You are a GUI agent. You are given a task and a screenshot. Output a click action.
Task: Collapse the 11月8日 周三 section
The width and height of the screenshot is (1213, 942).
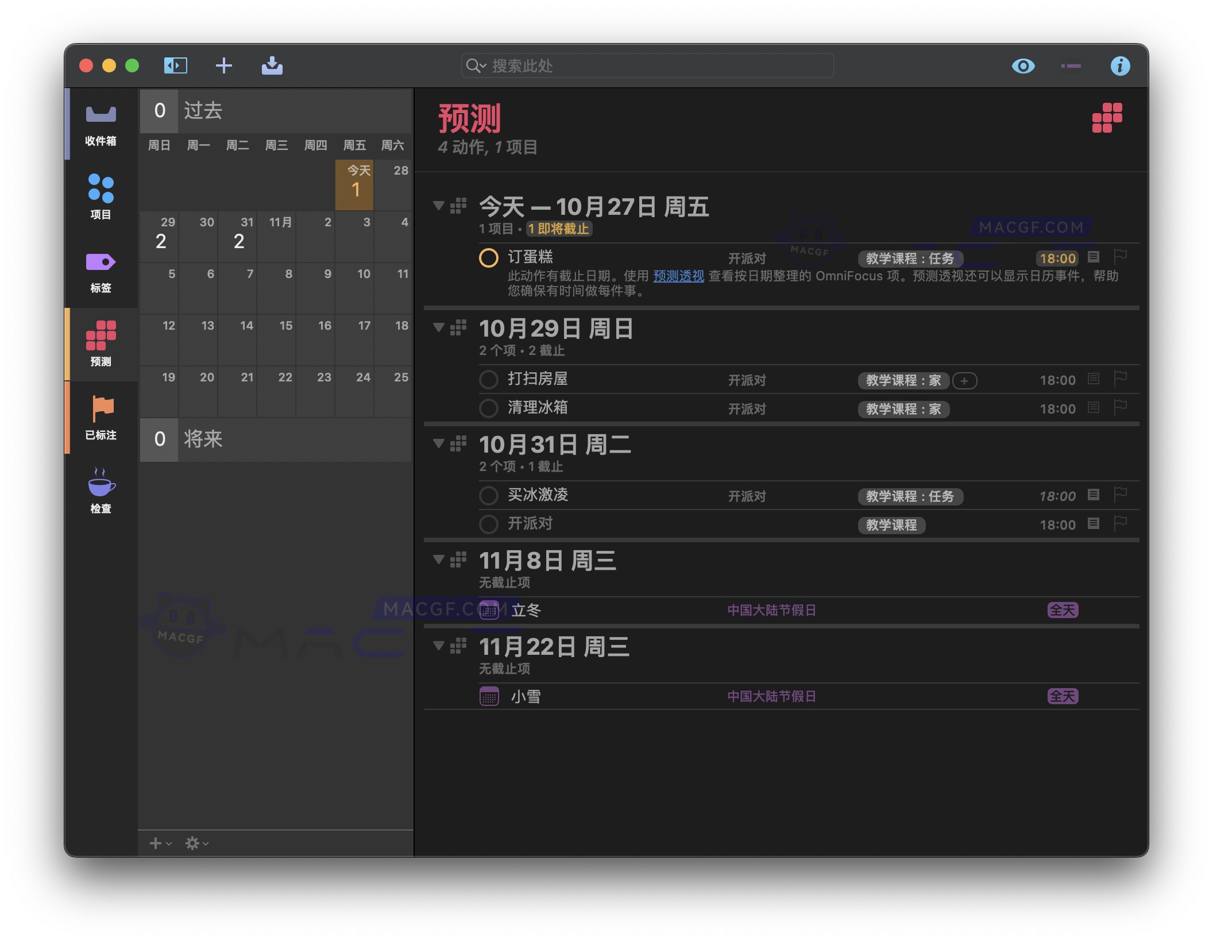coord(439,559)
